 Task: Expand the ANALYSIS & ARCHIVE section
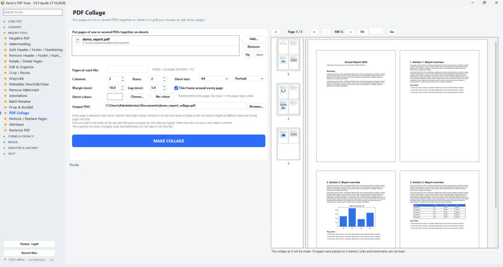point(23,148)
